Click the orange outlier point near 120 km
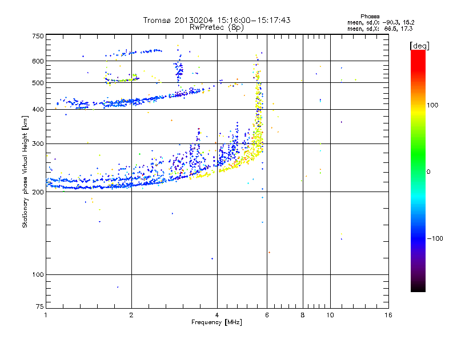 pyautogui.click(x=269, y=252)
